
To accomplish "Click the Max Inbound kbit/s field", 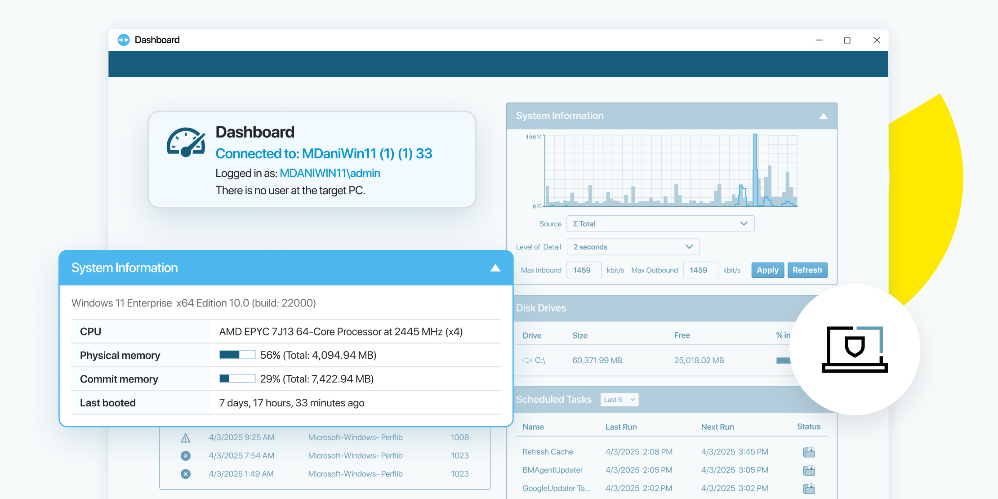I will pos(584,270).
